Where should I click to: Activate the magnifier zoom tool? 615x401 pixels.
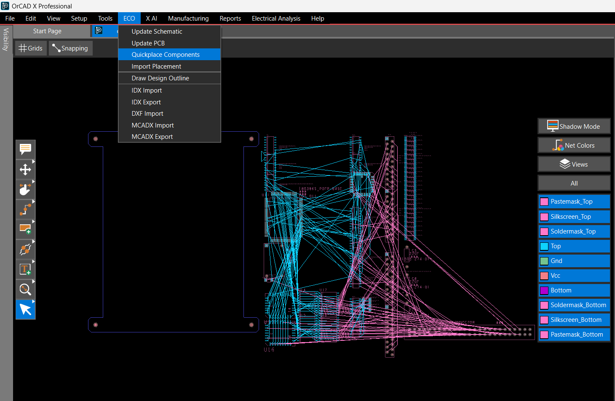coord(25,289)
